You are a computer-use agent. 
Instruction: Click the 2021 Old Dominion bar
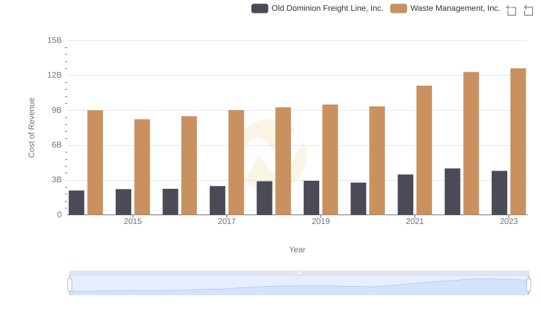[x=405, y=194]
